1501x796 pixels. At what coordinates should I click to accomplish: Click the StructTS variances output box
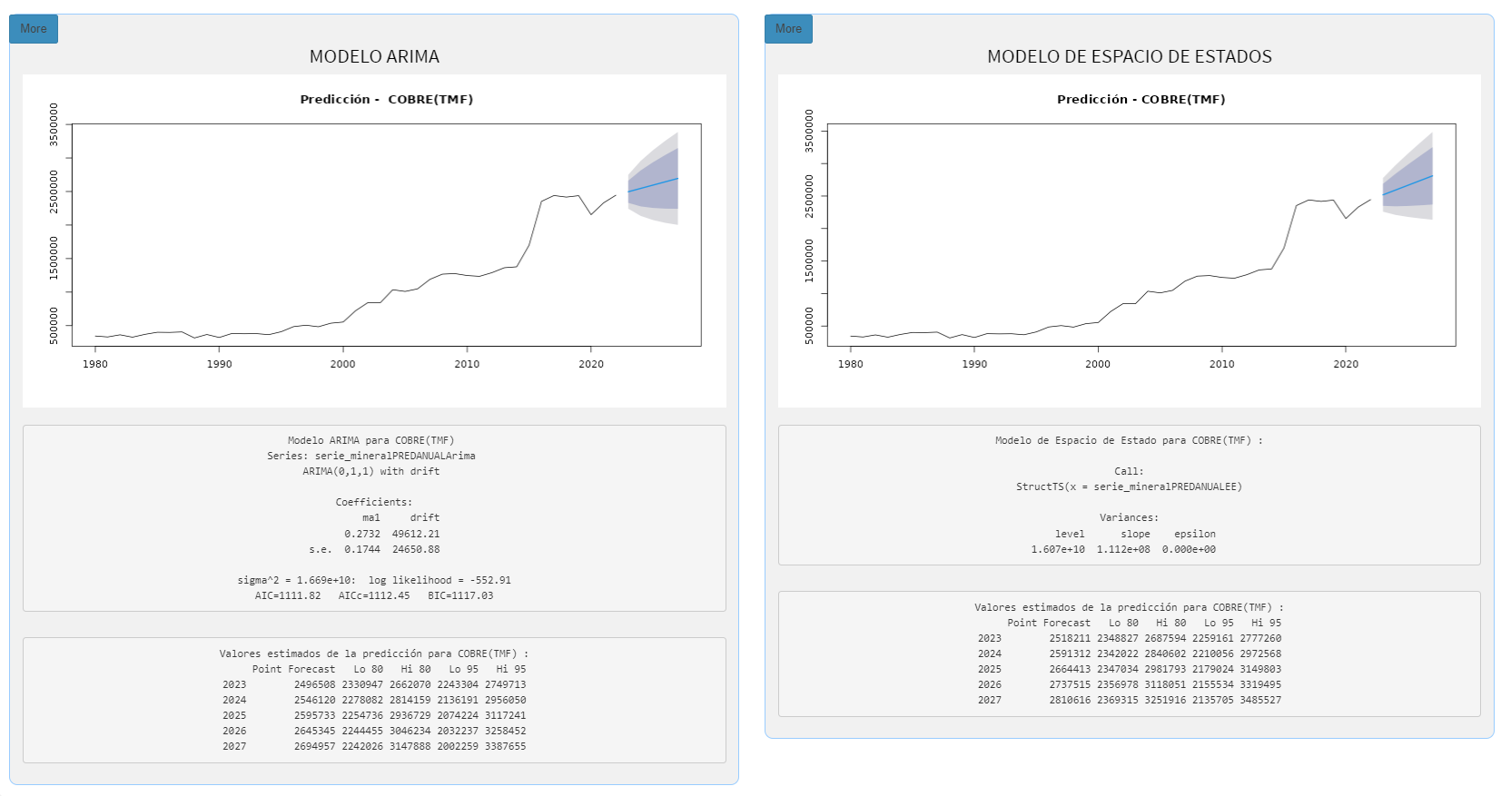pyautogui.click(x=1129, y=495)
